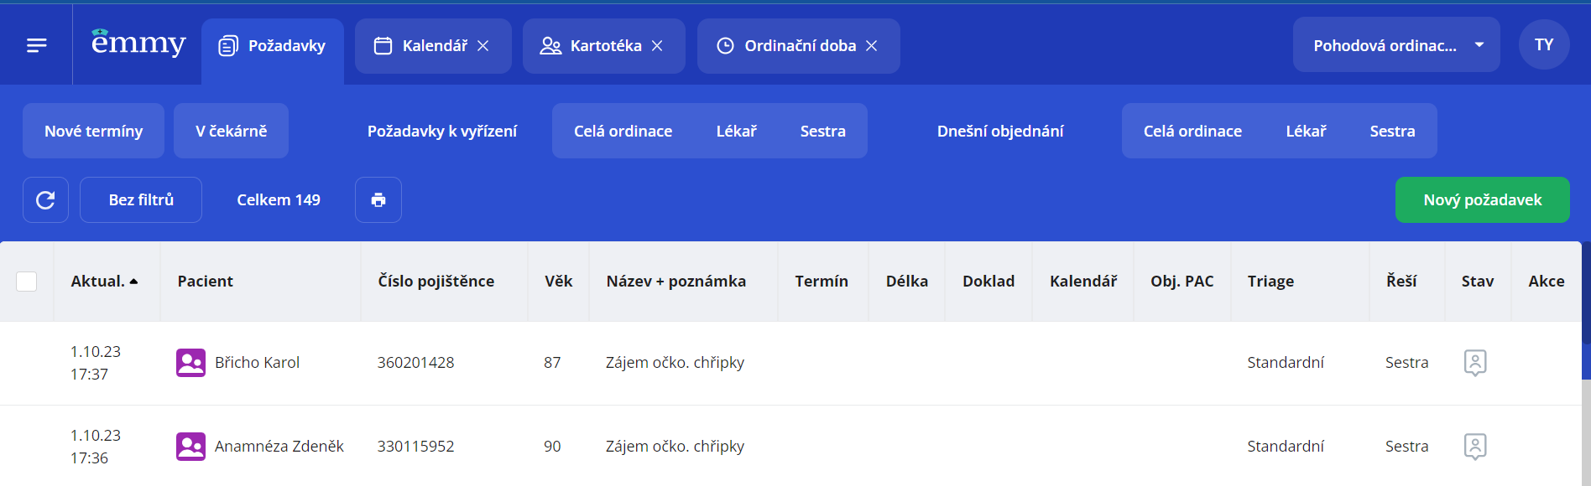Click the Bez filtrů button
This screenshot has height=486, width=1591.
tap(141, 199)
